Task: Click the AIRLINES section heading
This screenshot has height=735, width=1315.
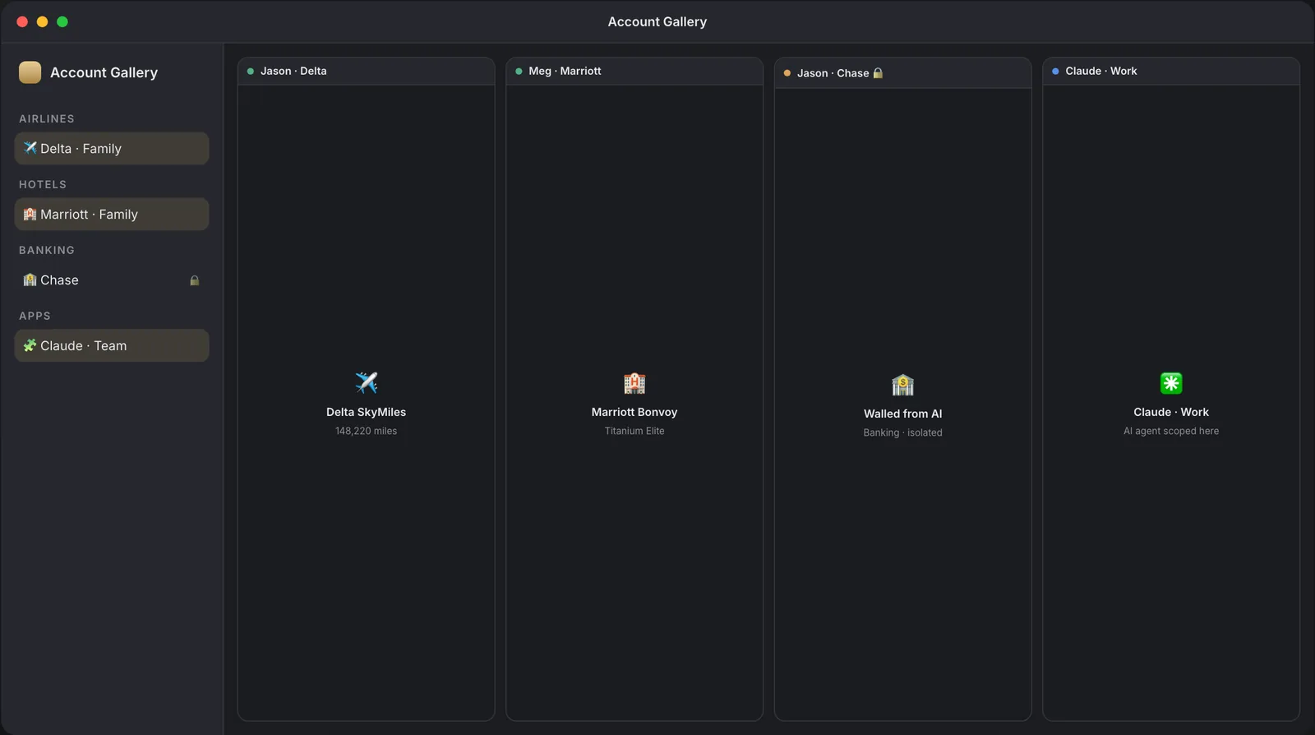Action: [47, 118]
